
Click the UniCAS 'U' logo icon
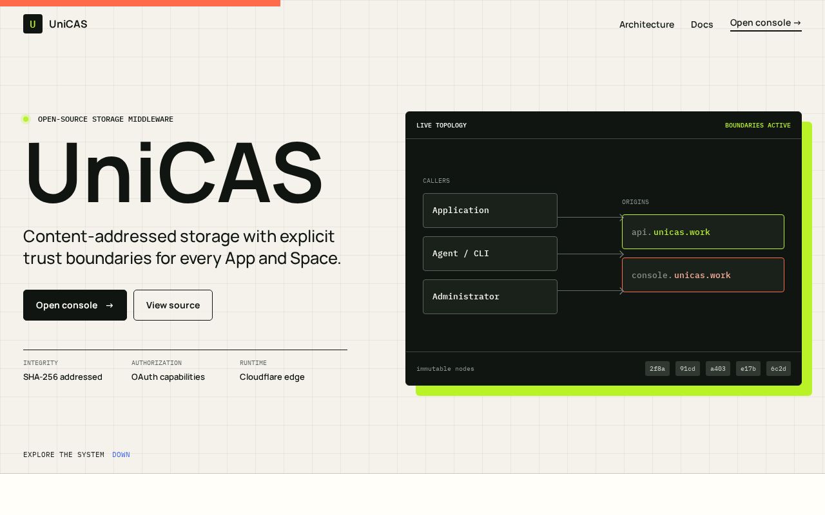(x=33, y=24)
